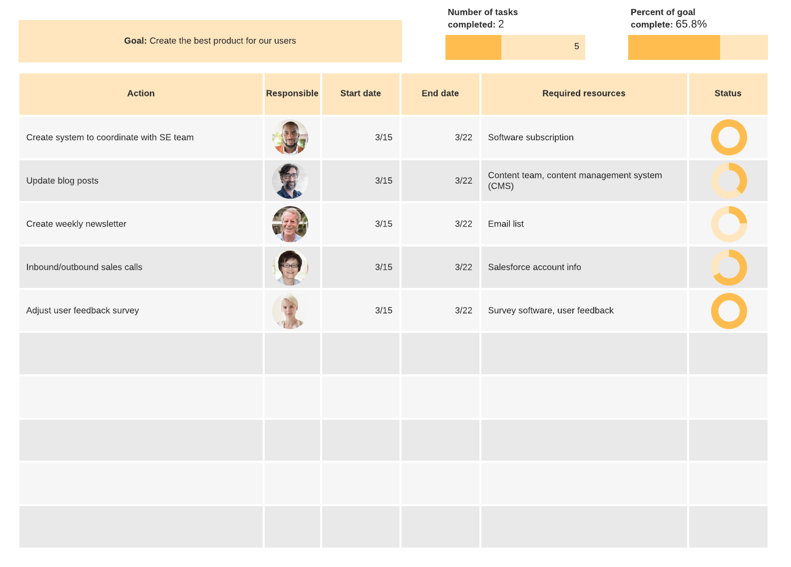The height and width of the screenshot is (567, 791).
Task: Click the Required resources column header
Action: [x=584, y=94]
